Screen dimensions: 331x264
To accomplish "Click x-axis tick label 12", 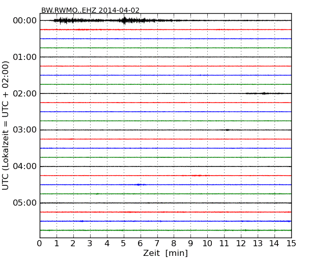I will pos(241,244).
